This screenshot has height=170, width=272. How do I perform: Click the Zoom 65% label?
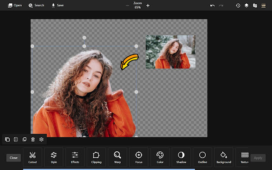click(x=138, y=6)
